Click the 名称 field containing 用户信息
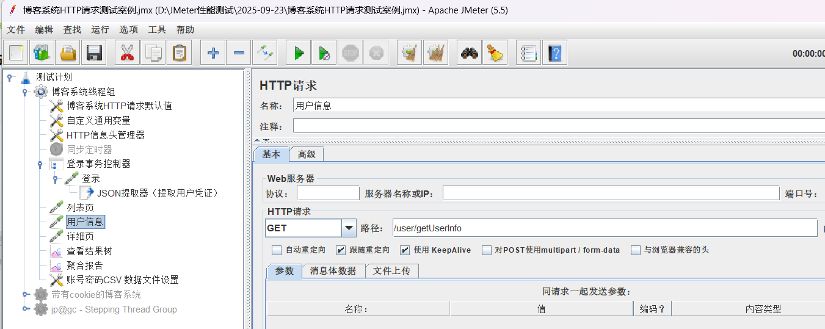825x329 pixels. (559, 106)
